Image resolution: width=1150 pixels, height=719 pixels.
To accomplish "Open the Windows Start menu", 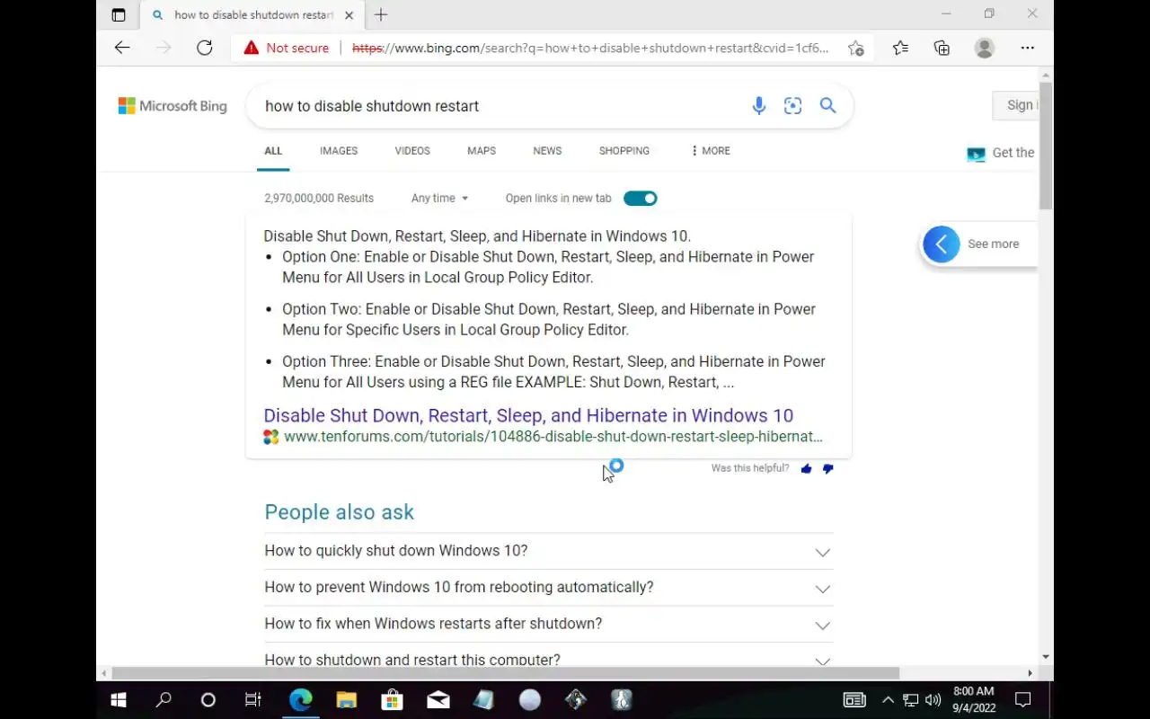I will coord(119,700).
